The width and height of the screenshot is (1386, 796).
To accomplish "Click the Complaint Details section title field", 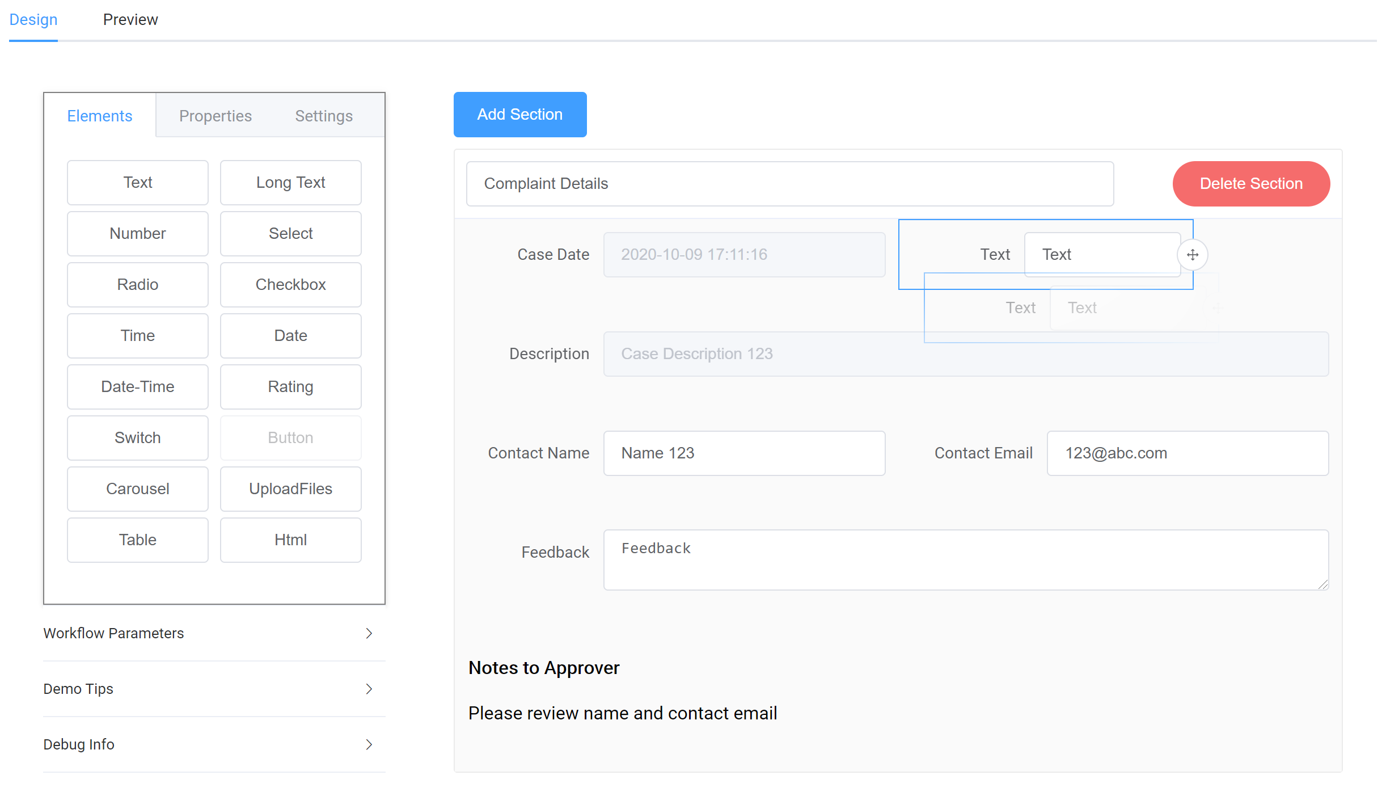I will [790, 184].
